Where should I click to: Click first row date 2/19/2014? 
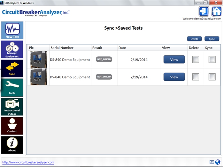coord(139,59)
